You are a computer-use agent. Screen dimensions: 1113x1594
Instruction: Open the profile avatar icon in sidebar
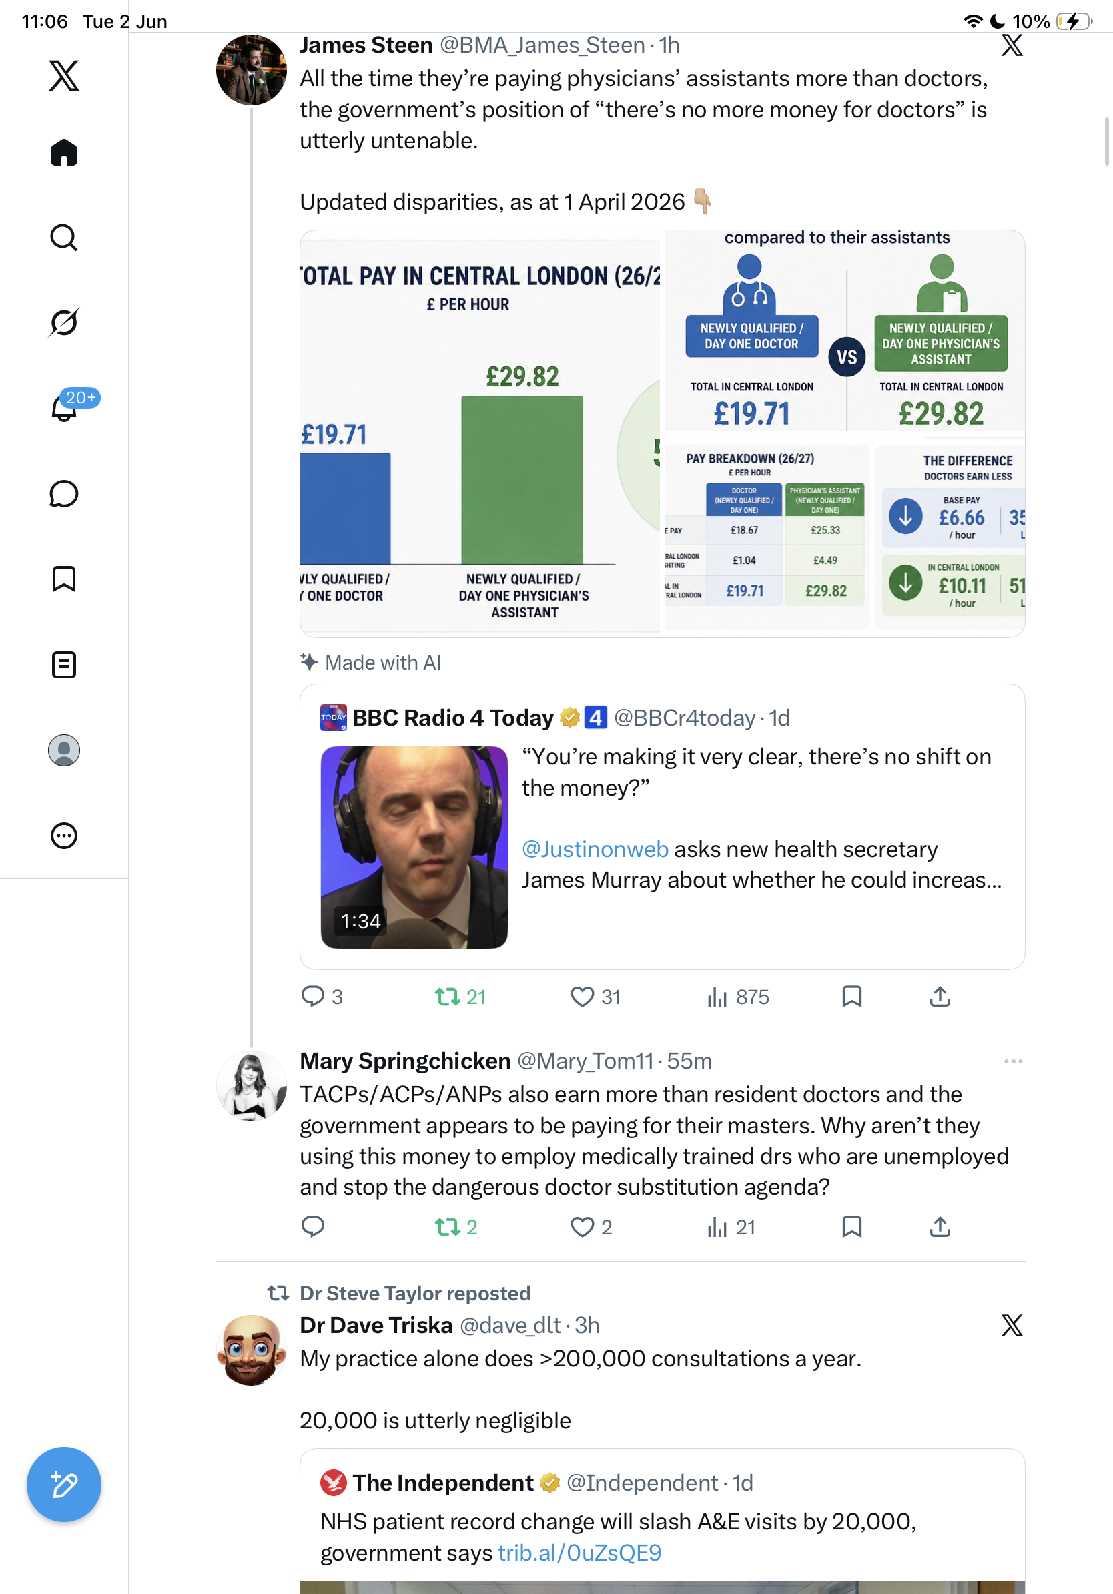(x=64, y=750)
